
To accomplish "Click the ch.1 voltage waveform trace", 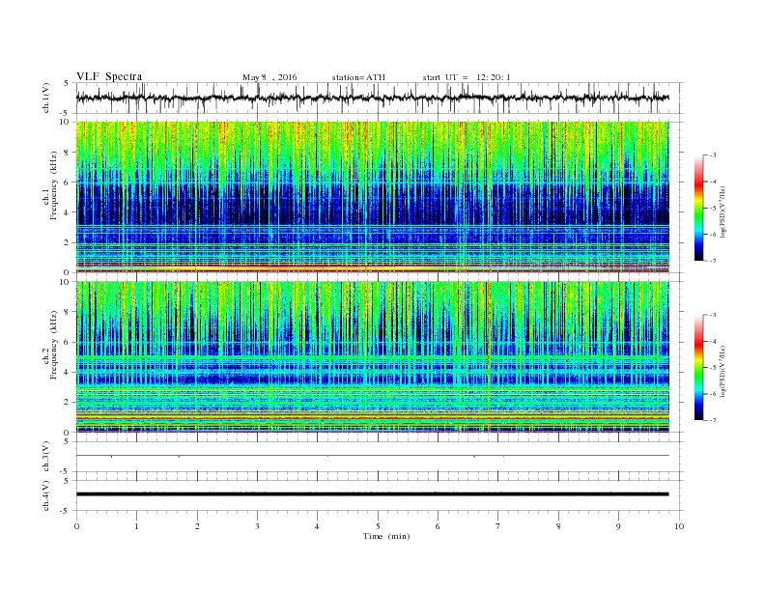I will pos(372,98).
